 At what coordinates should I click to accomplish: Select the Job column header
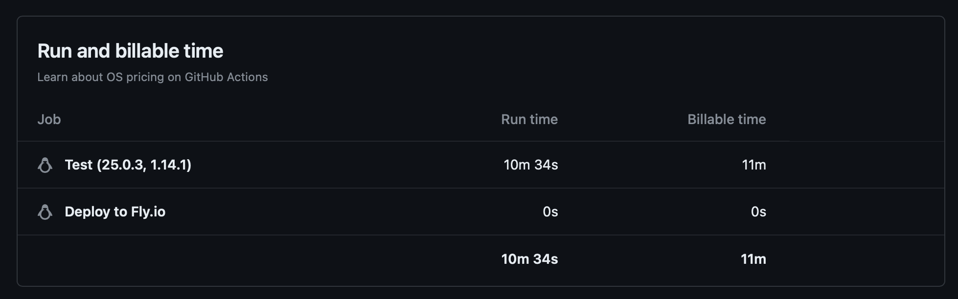pos(49,120)
